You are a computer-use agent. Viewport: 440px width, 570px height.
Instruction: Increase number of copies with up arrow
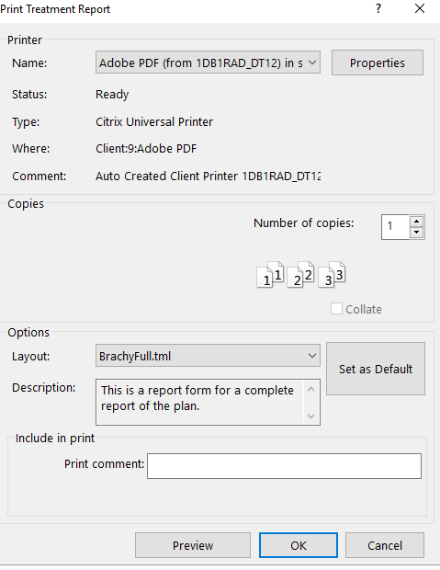click(416, 222)
